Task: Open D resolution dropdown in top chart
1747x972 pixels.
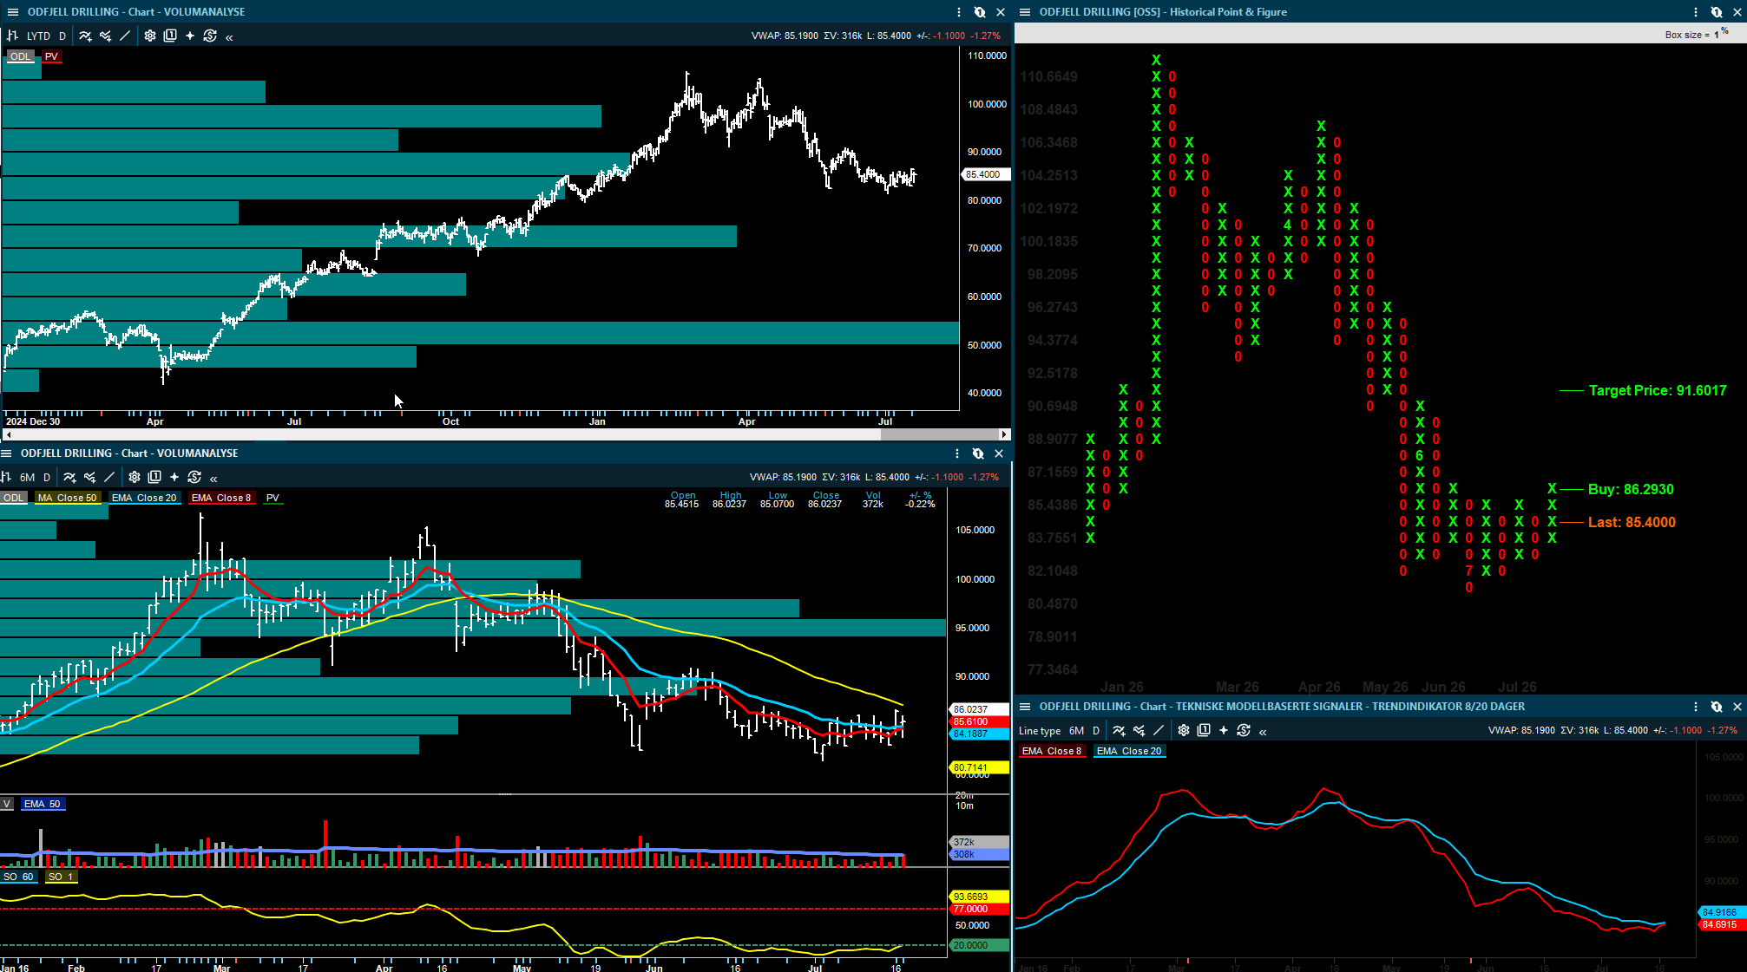Action: (62, 36)
